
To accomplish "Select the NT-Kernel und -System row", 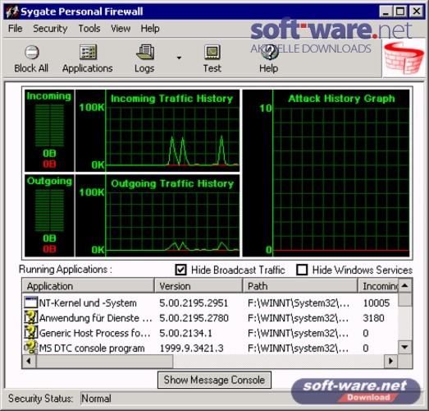I will tap(210, 302).
